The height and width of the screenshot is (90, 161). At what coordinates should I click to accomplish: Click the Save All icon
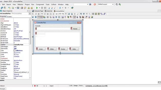pyautogui.click(x=22, y=8)
